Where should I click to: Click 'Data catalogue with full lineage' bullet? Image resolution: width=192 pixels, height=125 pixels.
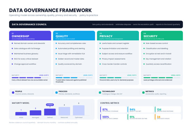(x=27, y=49)
